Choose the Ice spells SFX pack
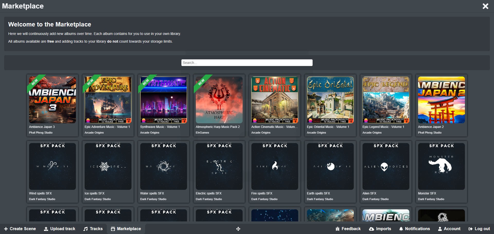 click(108, 166)
